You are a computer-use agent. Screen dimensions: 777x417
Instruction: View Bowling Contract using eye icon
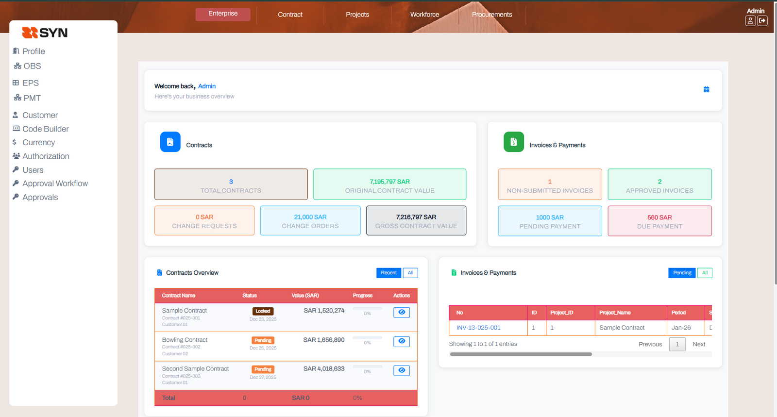pos(401,341)
